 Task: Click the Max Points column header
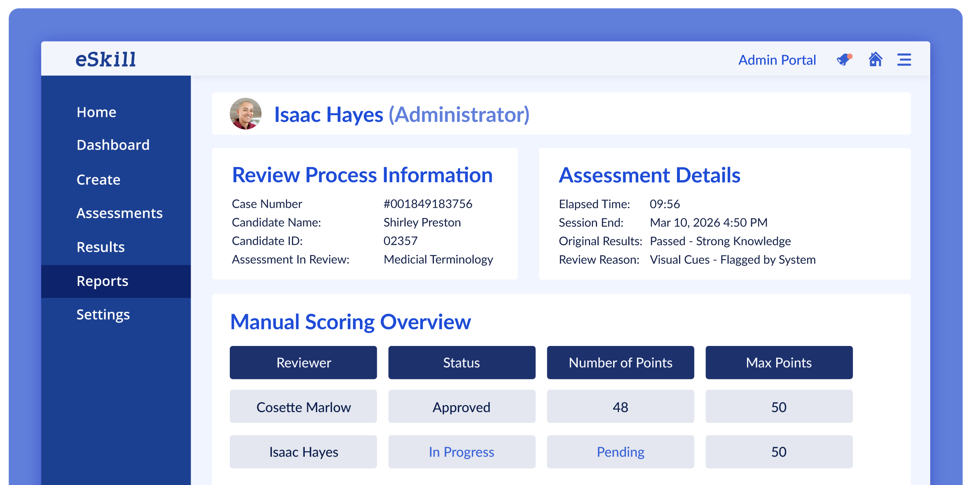tap(779, 362)
